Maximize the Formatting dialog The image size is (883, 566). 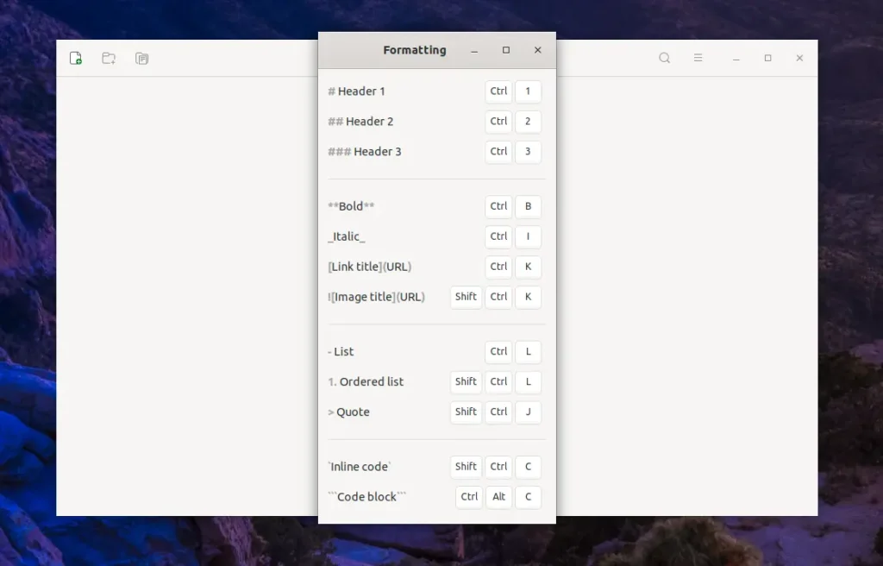tap(505, 50)
